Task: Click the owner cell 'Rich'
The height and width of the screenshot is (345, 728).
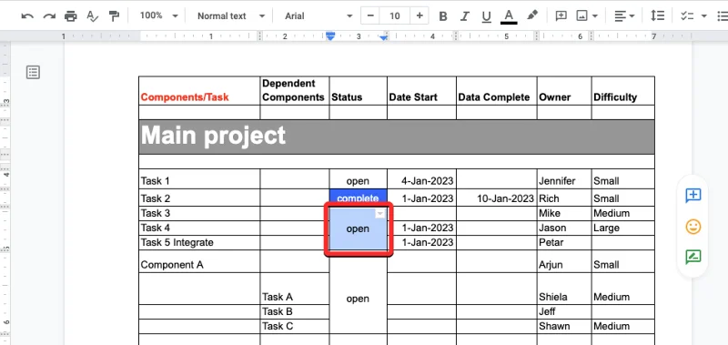Action: pyautogui.click(x=564, y=198)
